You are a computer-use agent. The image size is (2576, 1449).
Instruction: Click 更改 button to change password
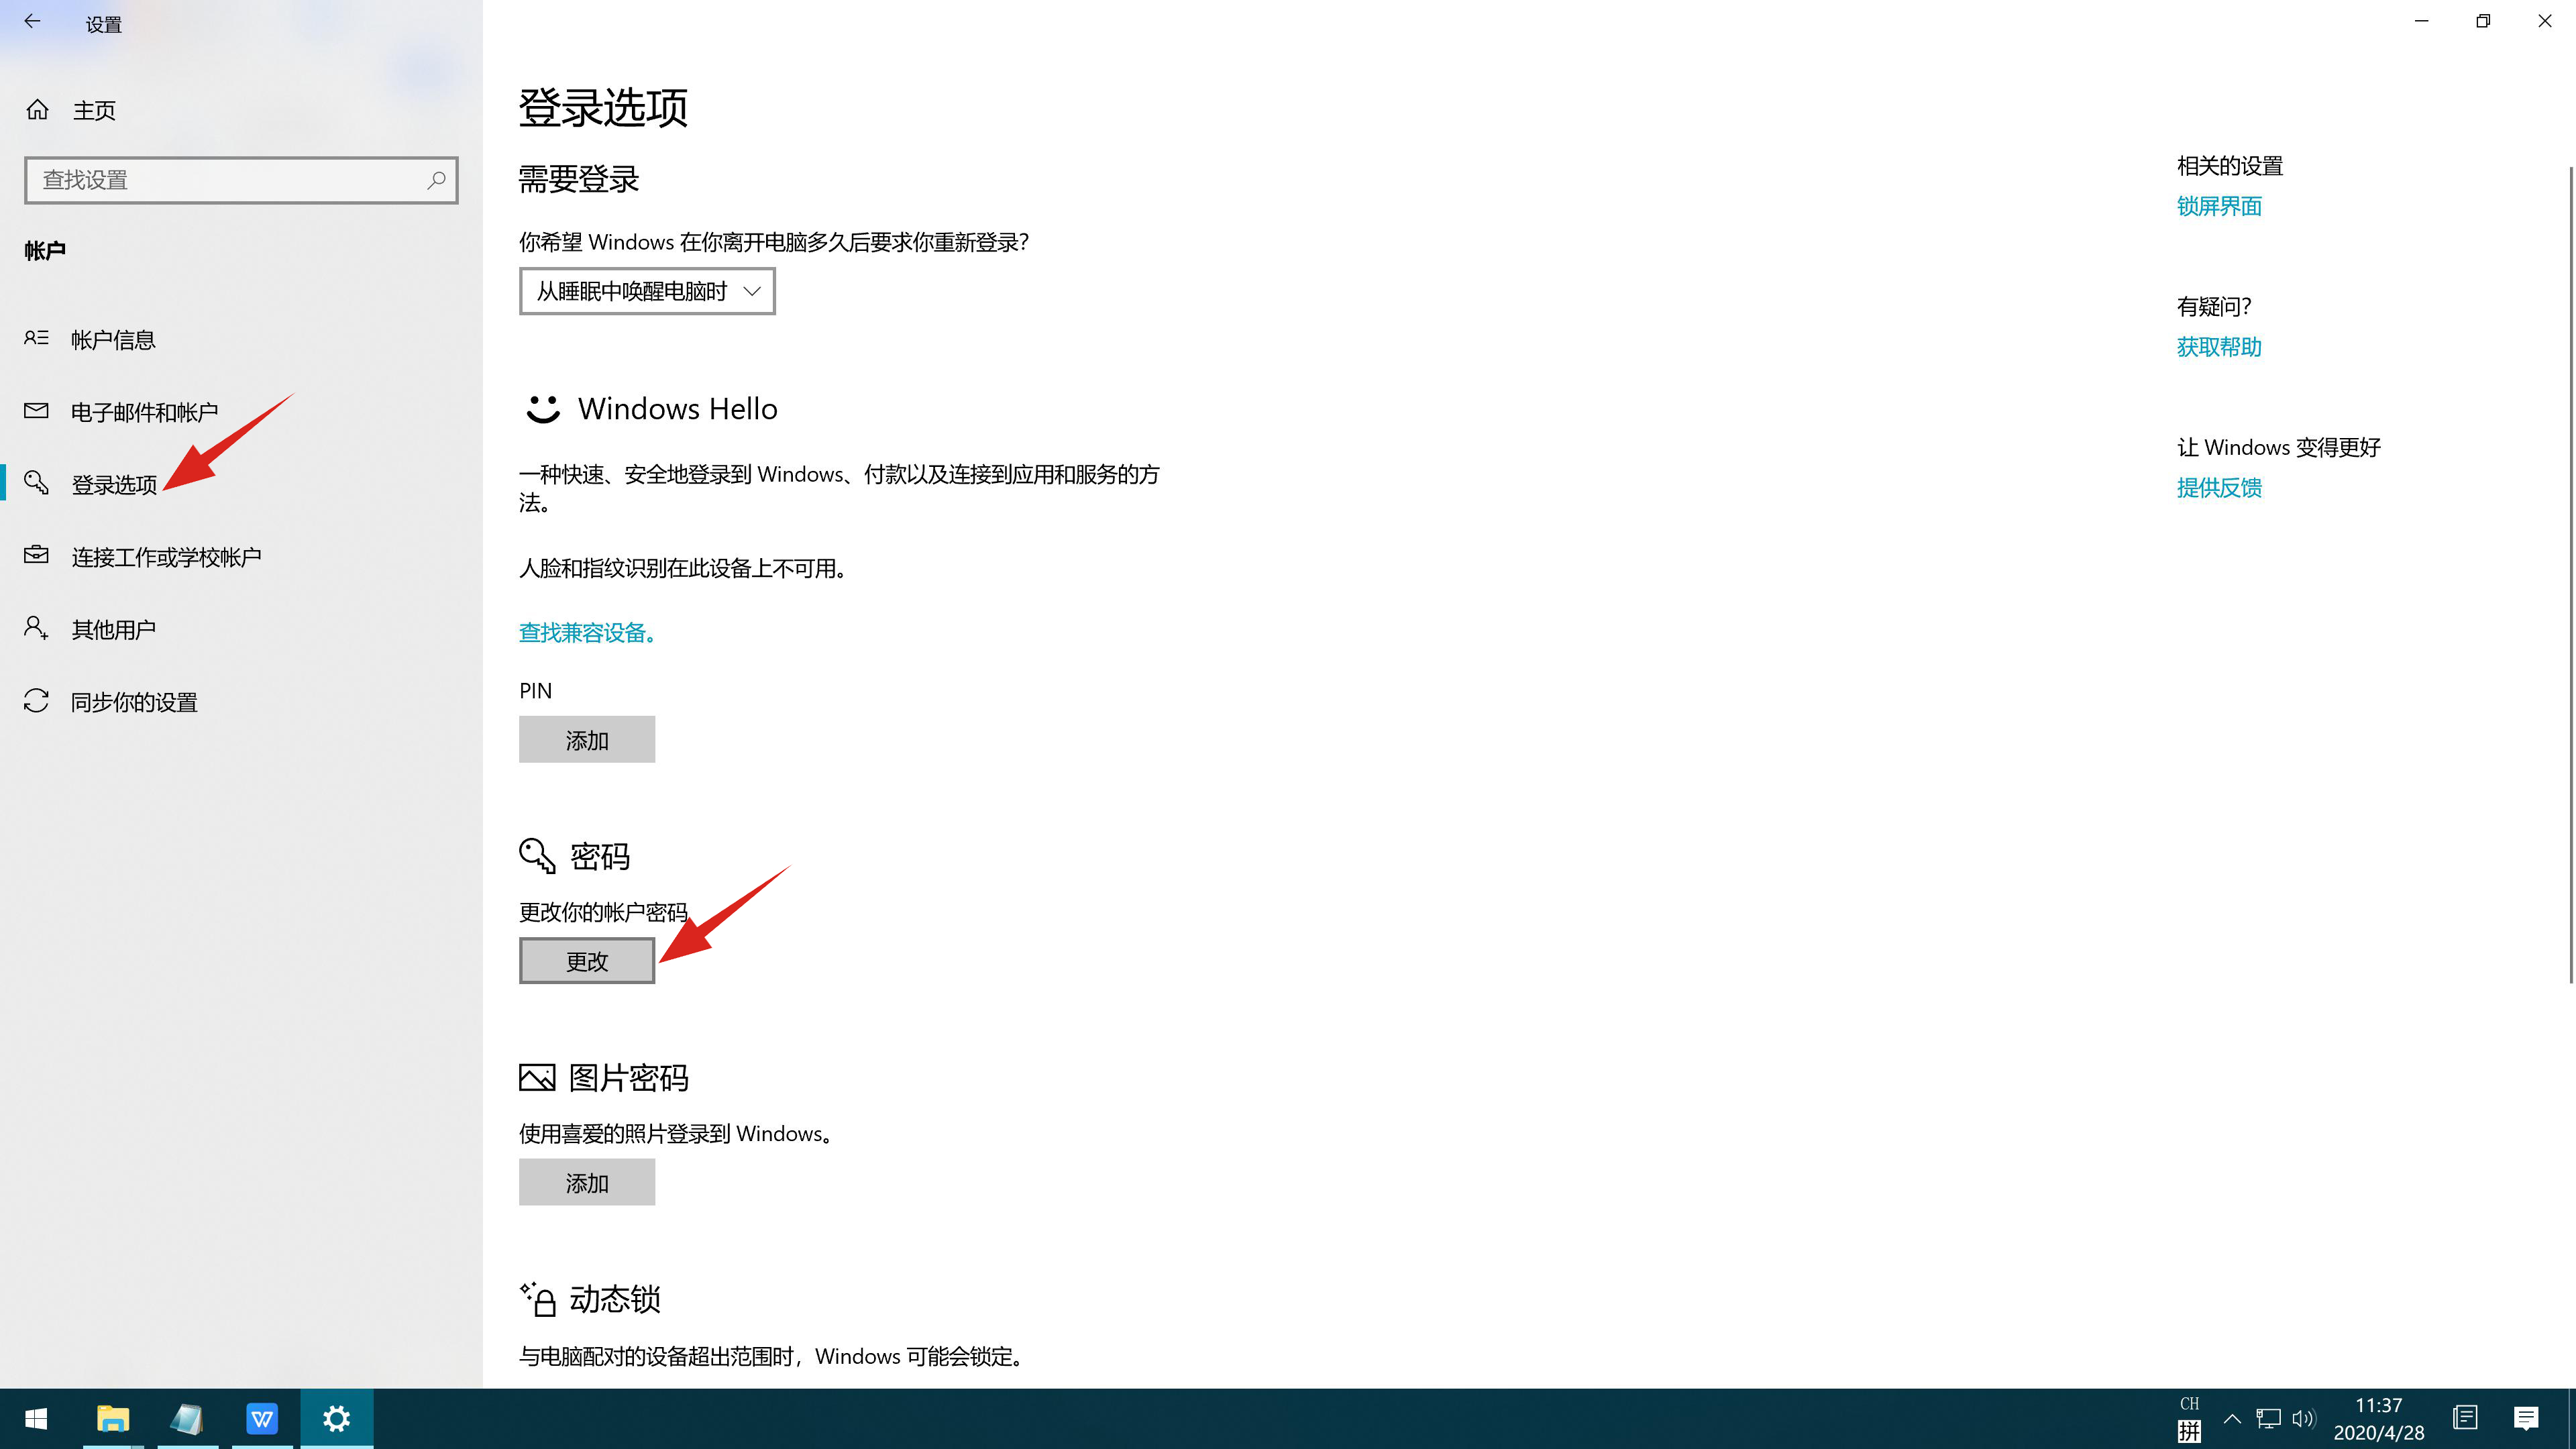click(x=587, y=961)
